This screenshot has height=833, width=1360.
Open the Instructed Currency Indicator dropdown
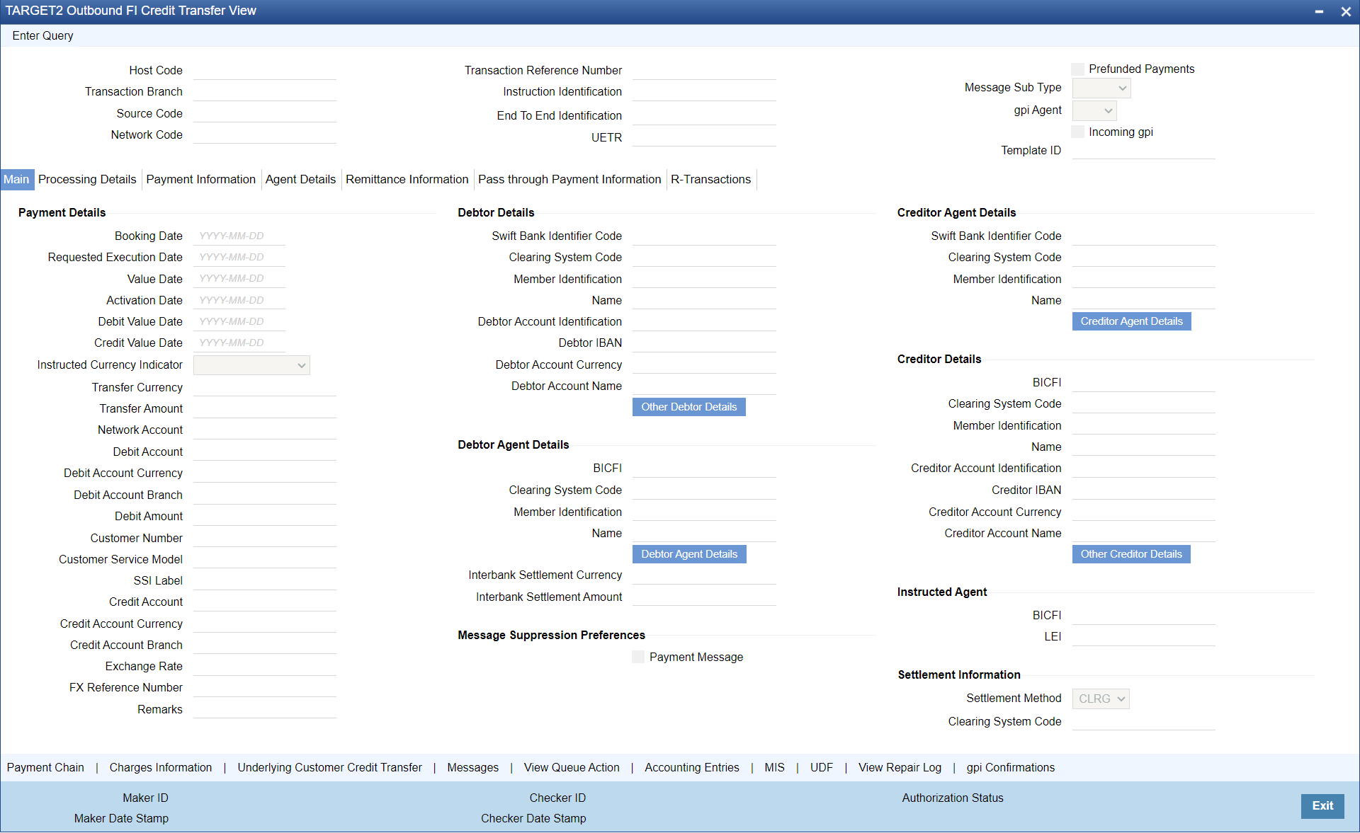(251, 365)
